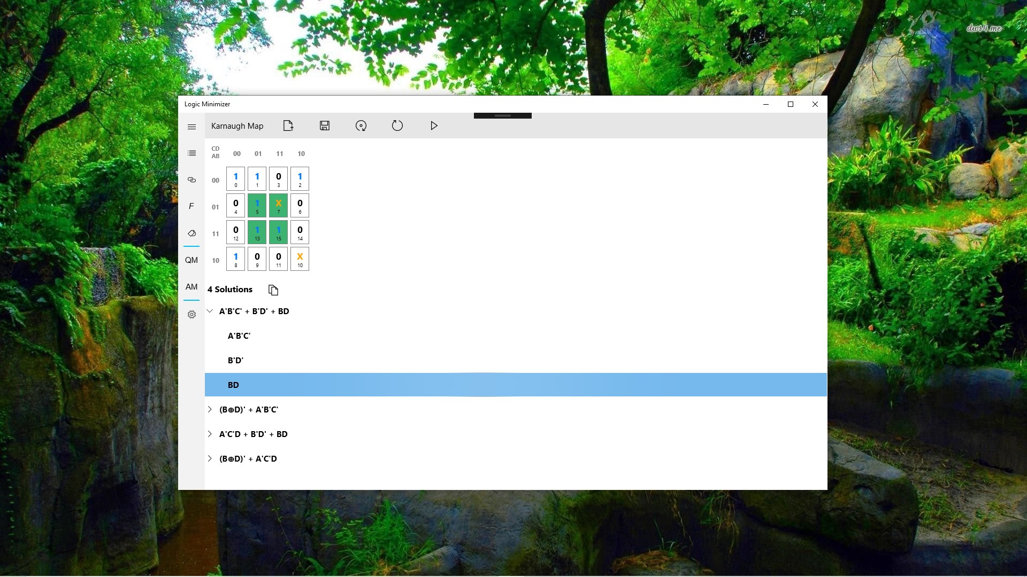Expand the (B⊕D)' + A'B'C' solution
Image resolution: width=1027 pixels, height=577 pixels.
click(210, 409)
